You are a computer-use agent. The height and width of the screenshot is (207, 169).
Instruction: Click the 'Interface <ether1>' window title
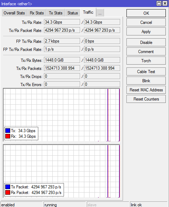pos(17,4)
